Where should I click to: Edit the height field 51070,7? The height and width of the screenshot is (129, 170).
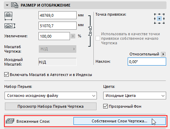click(x=57, y=25)
